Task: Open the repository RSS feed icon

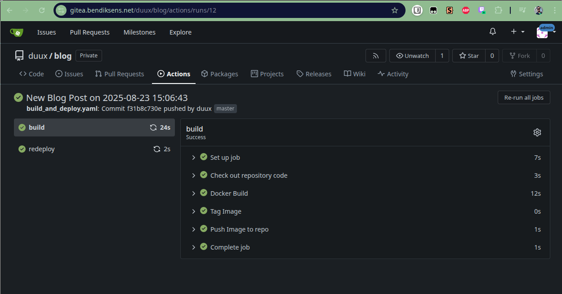Action: (376, 56)
